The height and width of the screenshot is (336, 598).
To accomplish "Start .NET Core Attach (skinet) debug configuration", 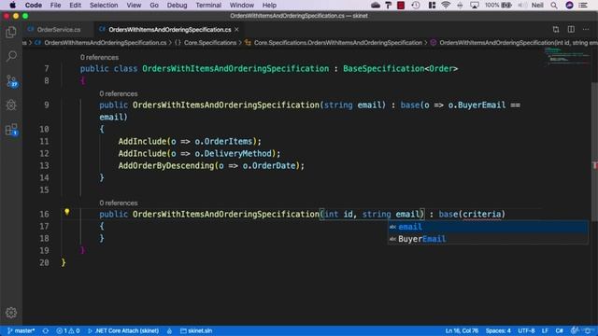I will 123,330.
